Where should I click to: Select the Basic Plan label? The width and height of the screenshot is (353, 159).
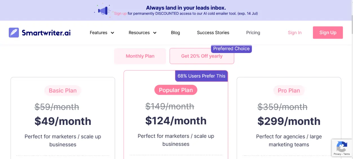coord(63,90)
